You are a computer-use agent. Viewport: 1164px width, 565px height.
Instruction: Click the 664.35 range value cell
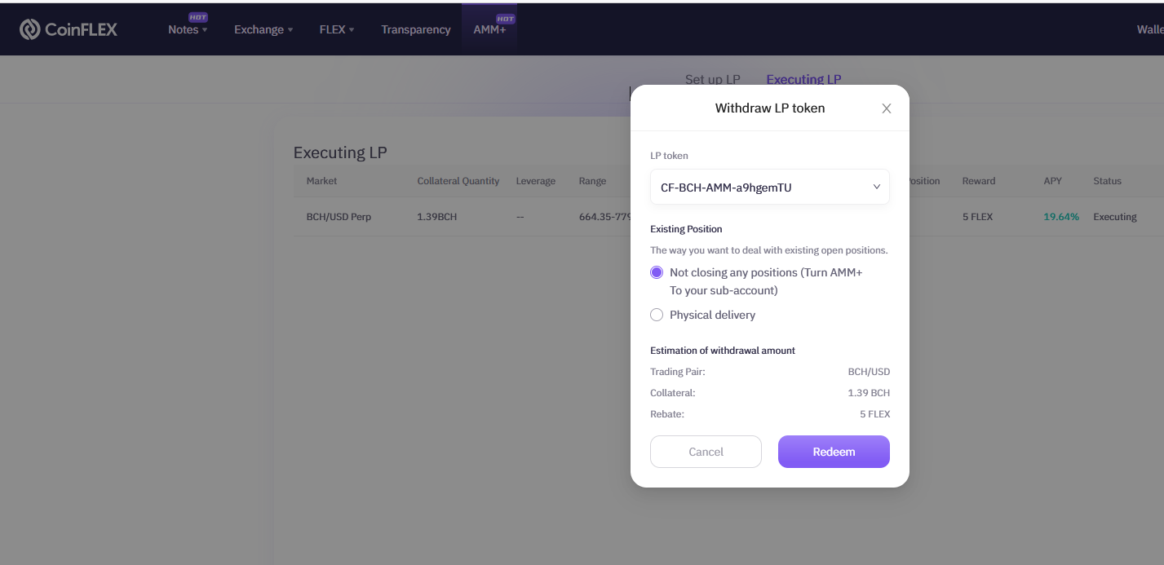[x=604, y=217]
